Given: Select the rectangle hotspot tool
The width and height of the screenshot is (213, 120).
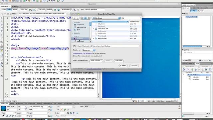Looking at the screenshot, I should 7,116.
